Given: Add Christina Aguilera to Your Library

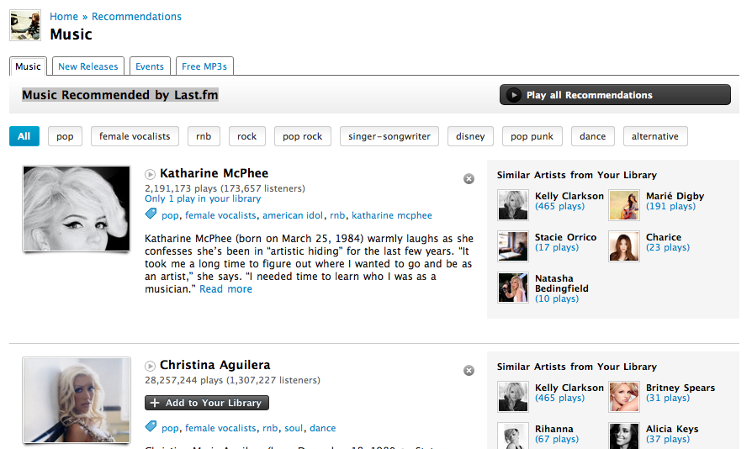Looking at the screenshot, I should 207,403.
